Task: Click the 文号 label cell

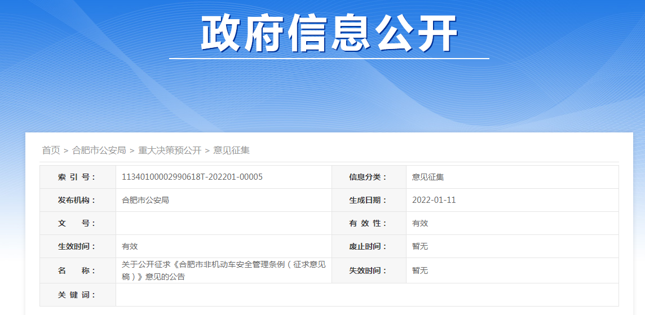Action: click(x=78, y=223)
